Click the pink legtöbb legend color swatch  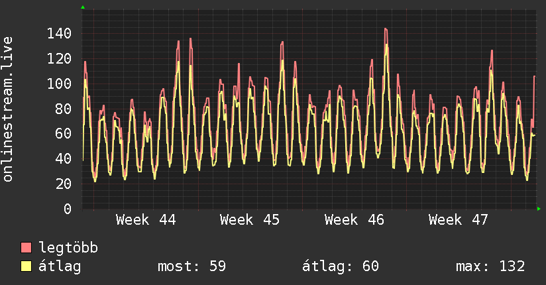26,247
